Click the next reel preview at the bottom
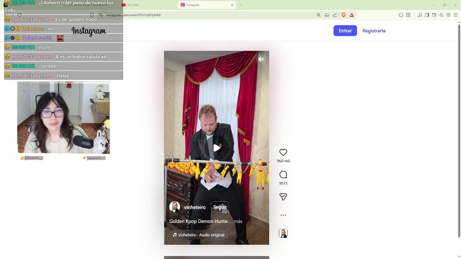The width and height of the screenshot is (461, 259). pos(216,258)
